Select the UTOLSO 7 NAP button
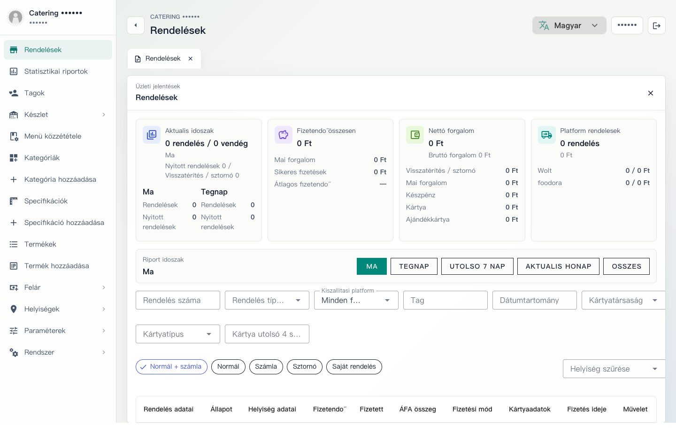The height and width of the screenshot is (434, 676). coord(477,266)
